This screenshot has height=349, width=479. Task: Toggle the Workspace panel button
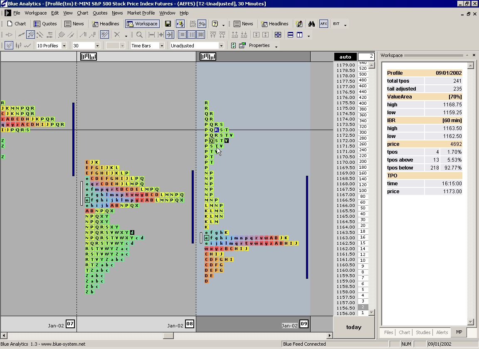click(x=142, y=24)
